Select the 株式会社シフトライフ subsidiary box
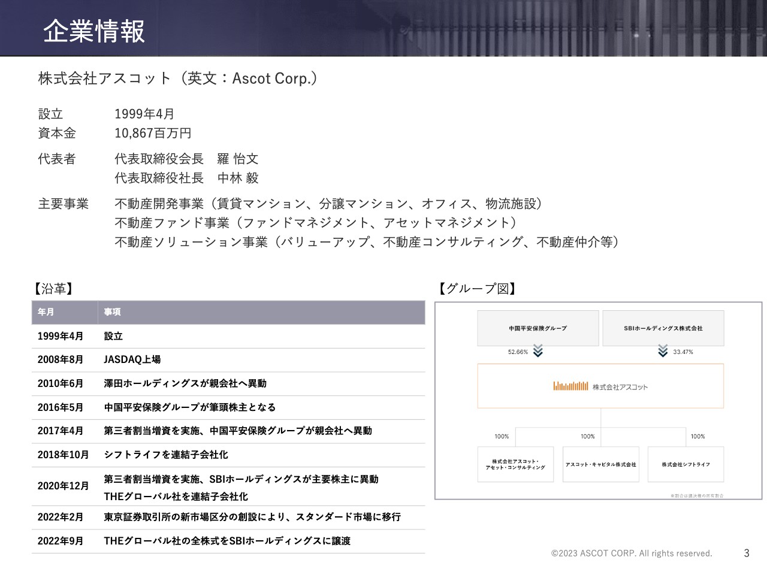This screenshot has width=767, height=575. [x=687, y=464]
